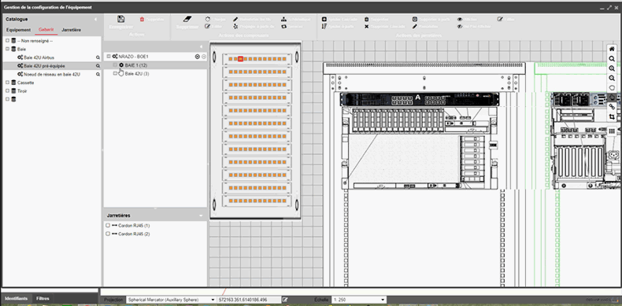Click the plain magnifier search tool on map
The width and height of the screenshot is (622, 306).
(x=612, y=59)
